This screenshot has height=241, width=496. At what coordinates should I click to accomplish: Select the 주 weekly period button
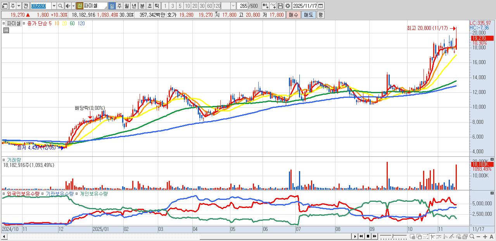[119, 6]
